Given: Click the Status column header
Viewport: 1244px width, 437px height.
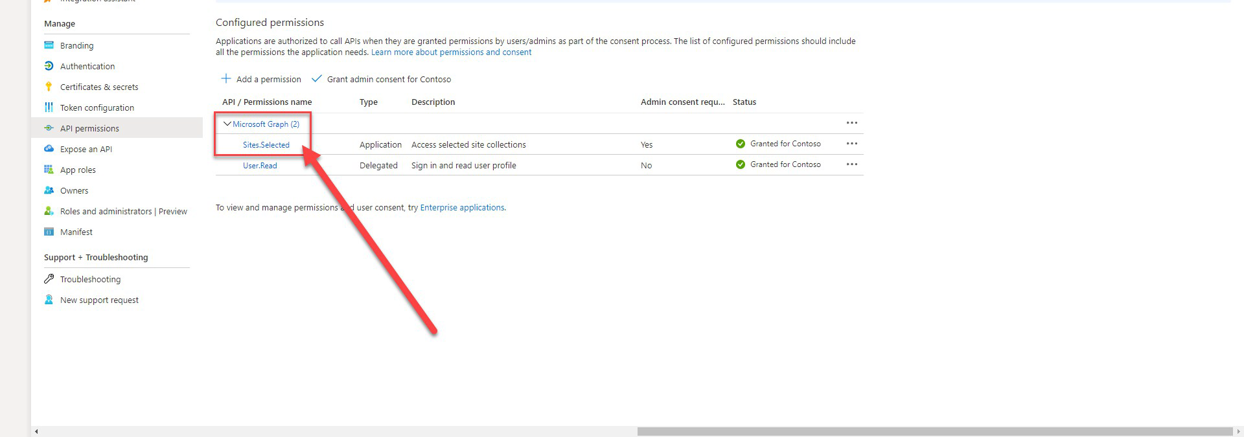Looking at the screenshot, I should (744, 102).
